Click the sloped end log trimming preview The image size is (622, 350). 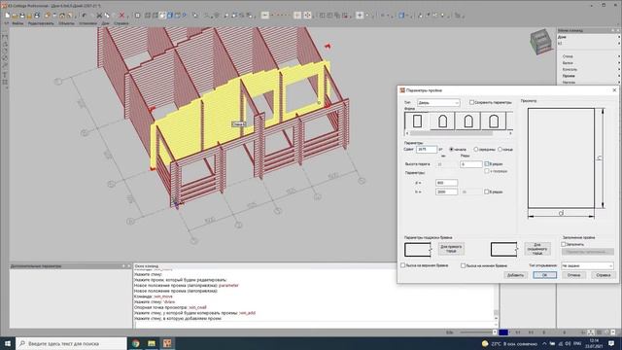pyautogui.click(x=503, y=250)
